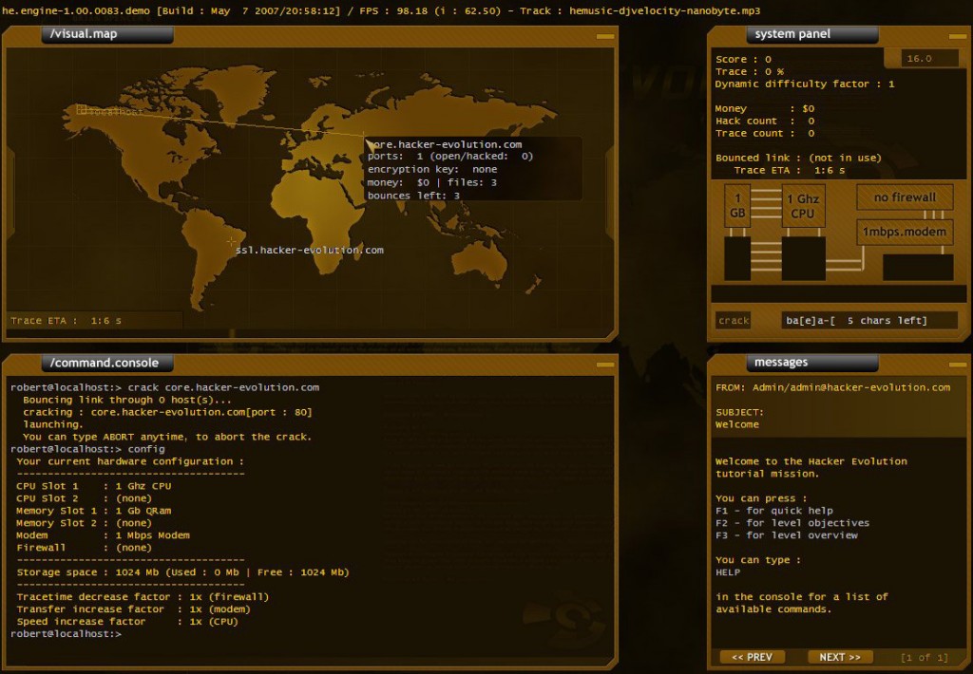The height and width of the screenshot is (674, 973).
Task: Click the empty memory slot below 1 GB
Action: 737,258
